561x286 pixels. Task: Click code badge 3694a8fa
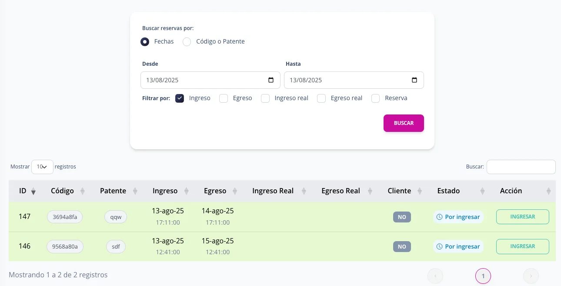[65, 217]
